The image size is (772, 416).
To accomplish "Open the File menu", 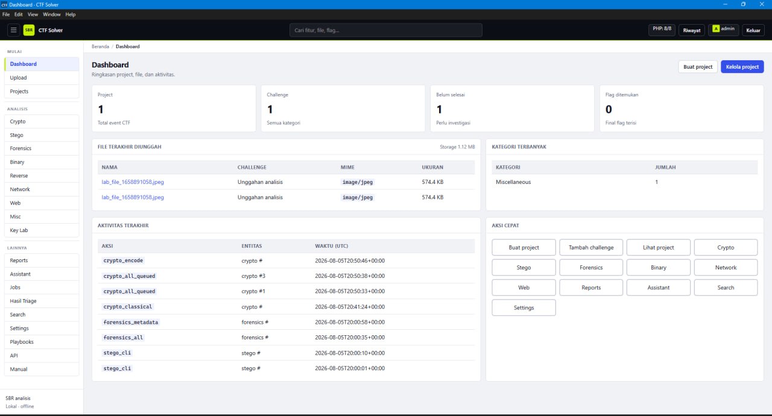I will (x=7, y=14).
